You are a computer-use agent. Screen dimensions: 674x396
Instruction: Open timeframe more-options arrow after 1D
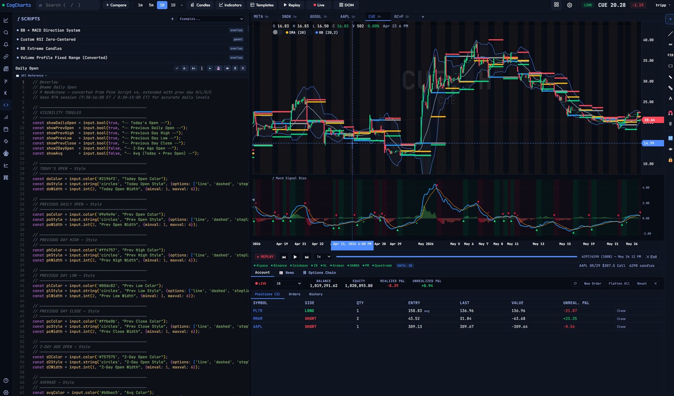coord(182,5)
